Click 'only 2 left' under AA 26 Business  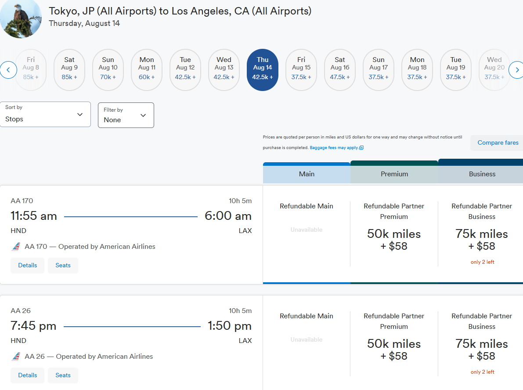(482, 372)
